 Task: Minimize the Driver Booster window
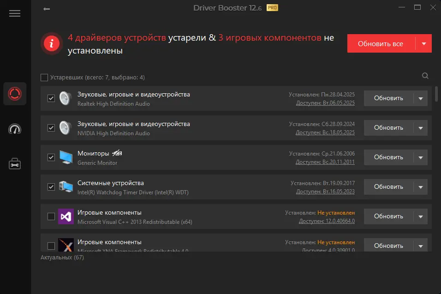coord(402,7)
